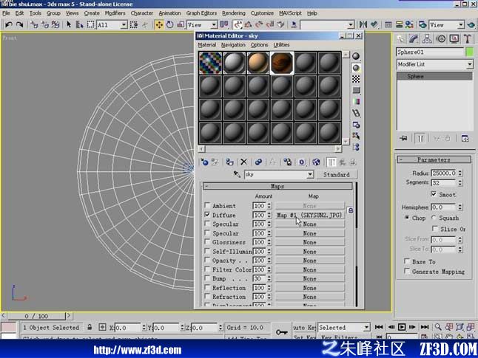Open the Graph Editors menu
This screenshot has height=358, width=478.
pyautogui.click(x=201, y=13)
